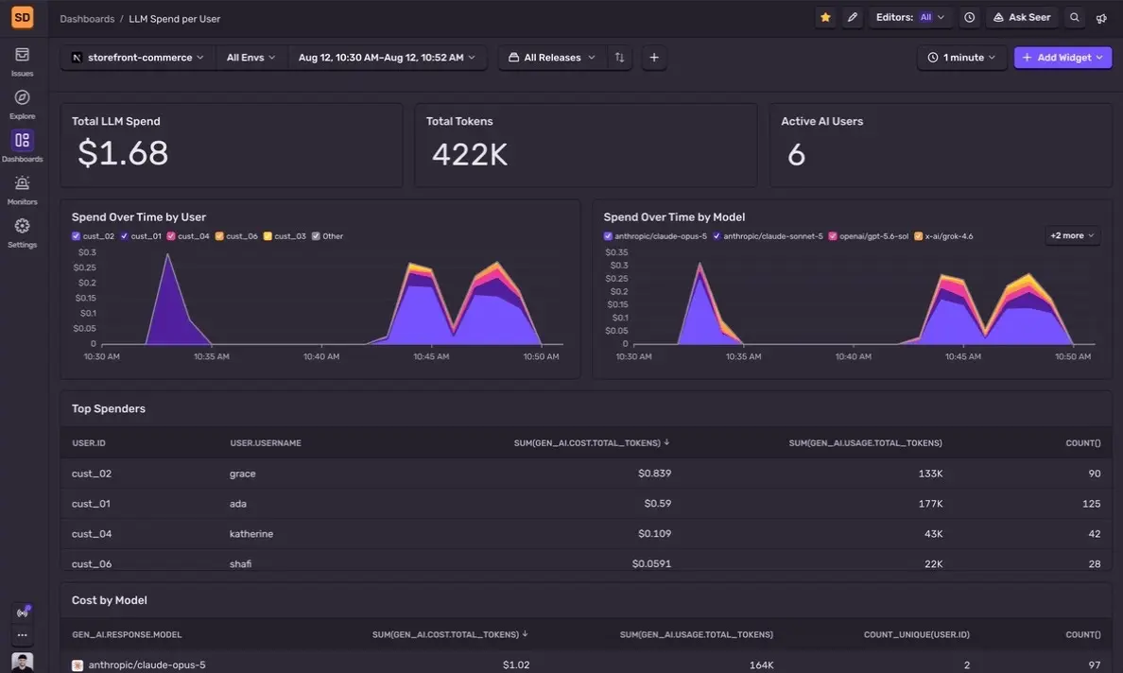Go to Dashboards breadcrumb link
The height and width of the screenshot is (673, 1123).
tap(87, 19)
